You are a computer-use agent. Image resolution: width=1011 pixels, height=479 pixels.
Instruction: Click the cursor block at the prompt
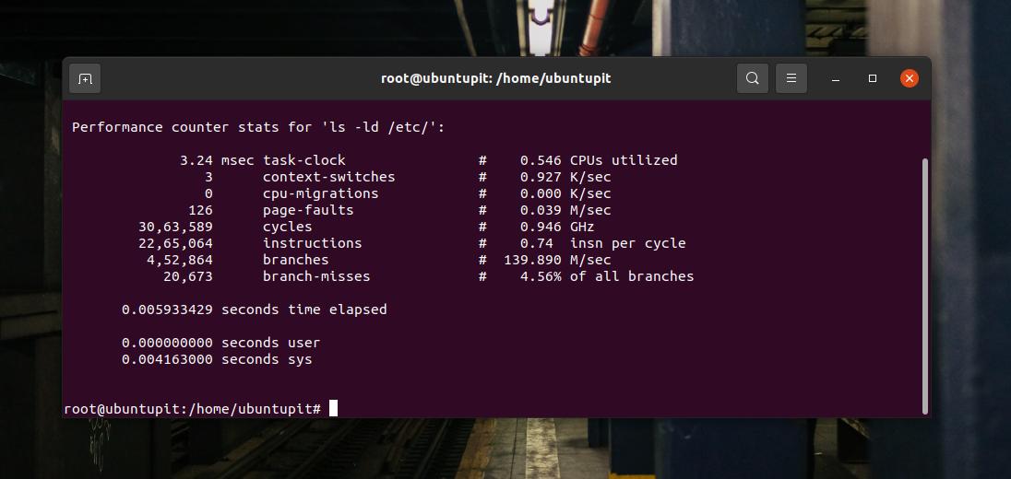tap(333, 408)
